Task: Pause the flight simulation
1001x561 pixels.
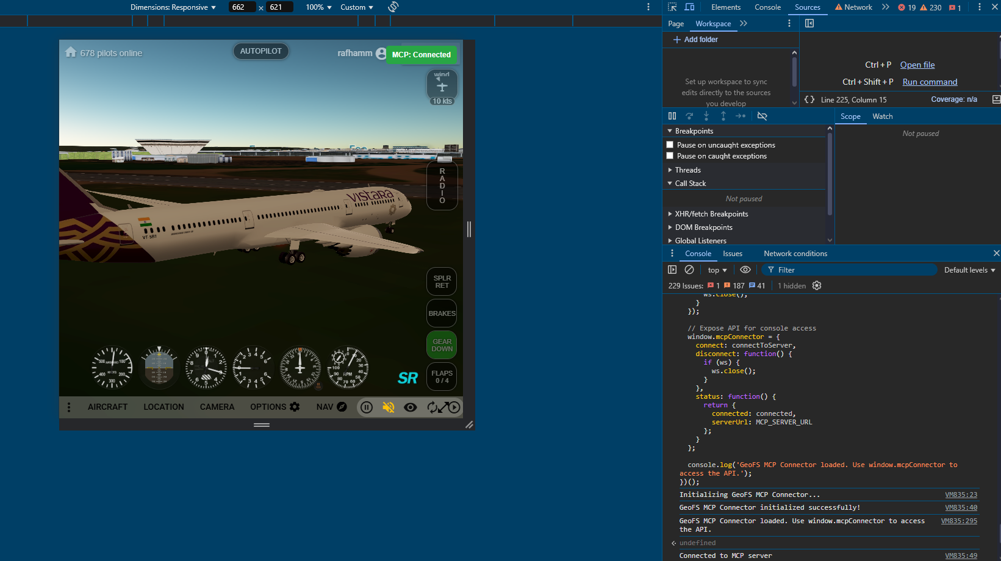Action: tap(366, 407)
